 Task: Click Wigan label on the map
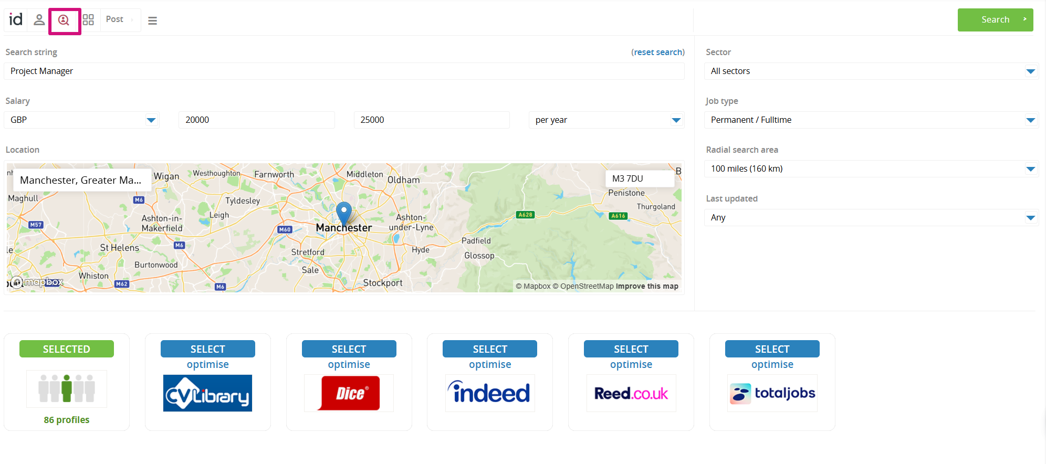[x=166, y=176]
